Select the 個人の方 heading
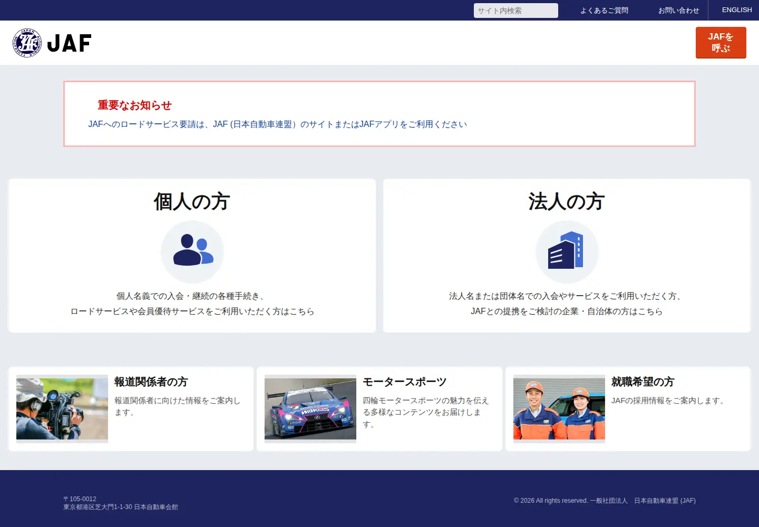The width and height of the screenshot is (759, 527). (x=192, y=201)
